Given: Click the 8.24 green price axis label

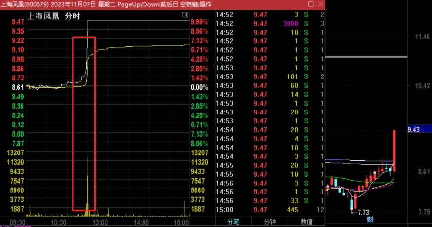Looking at the screenshot, I should [x=18, y=115].
